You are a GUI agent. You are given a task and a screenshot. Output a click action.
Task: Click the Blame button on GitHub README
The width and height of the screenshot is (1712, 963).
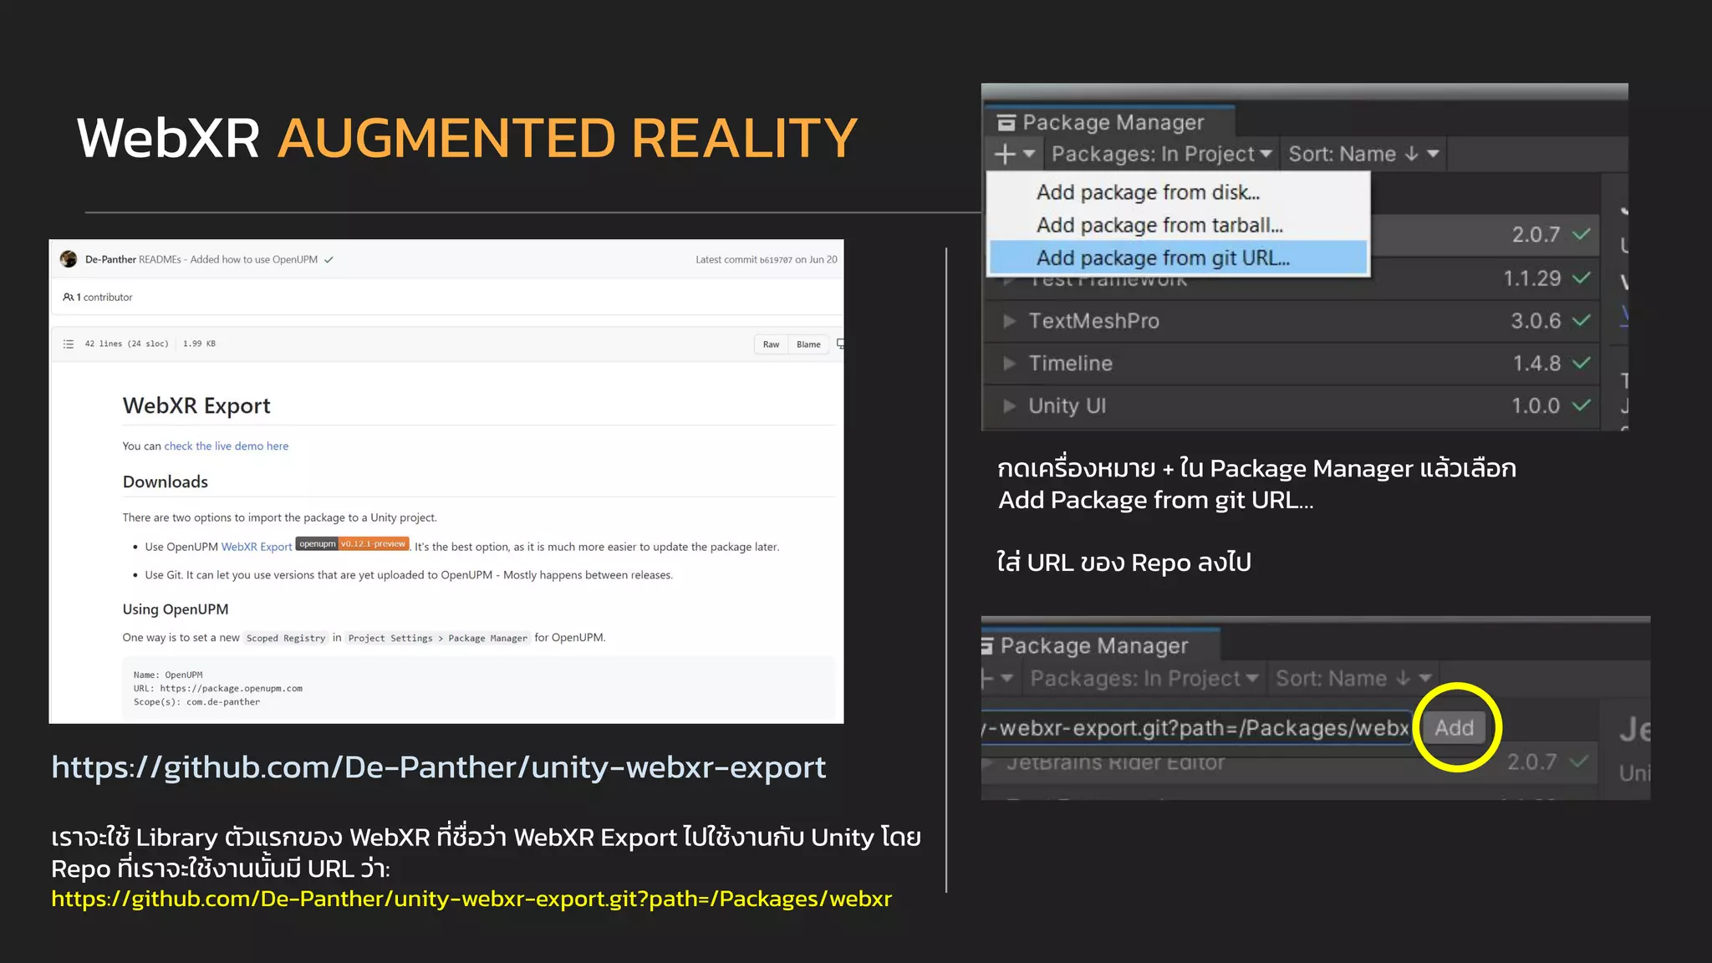(x=808, y=344)
